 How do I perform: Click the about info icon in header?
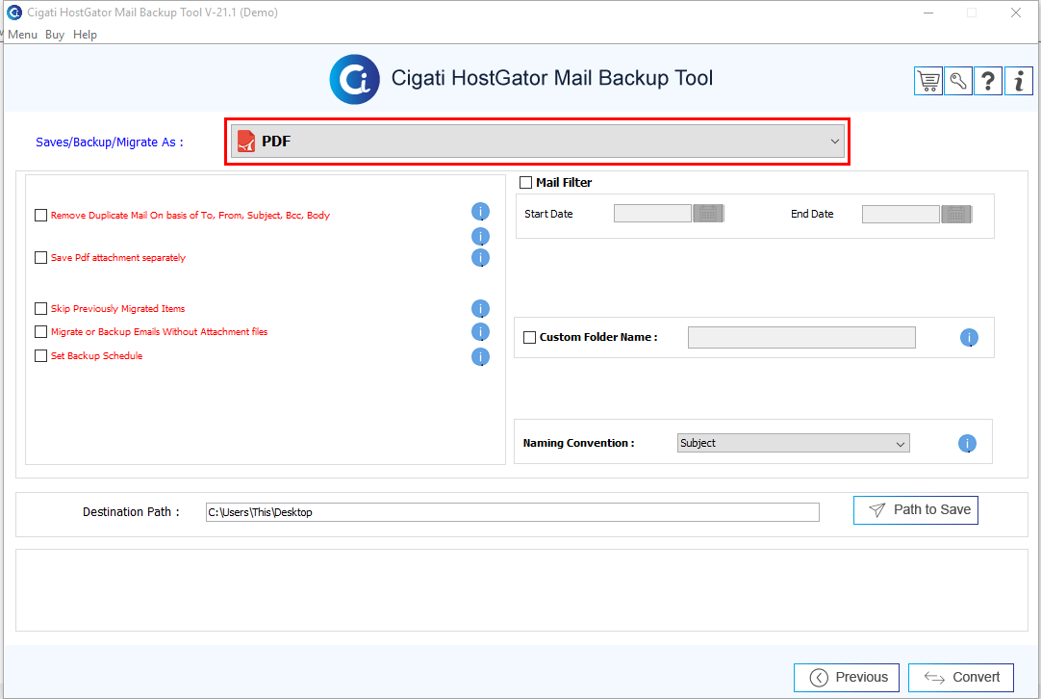1019,82
